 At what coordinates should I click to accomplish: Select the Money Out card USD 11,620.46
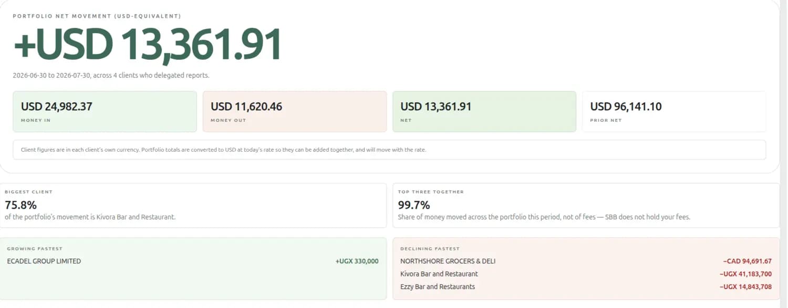click(x=294, y=112)
